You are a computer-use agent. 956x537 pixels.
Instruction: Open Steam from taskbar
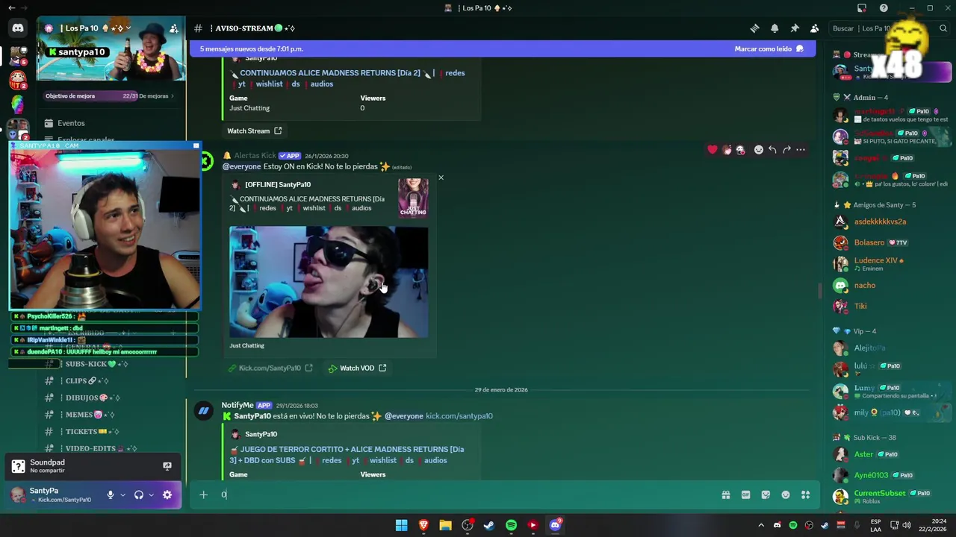coord(489,525)
